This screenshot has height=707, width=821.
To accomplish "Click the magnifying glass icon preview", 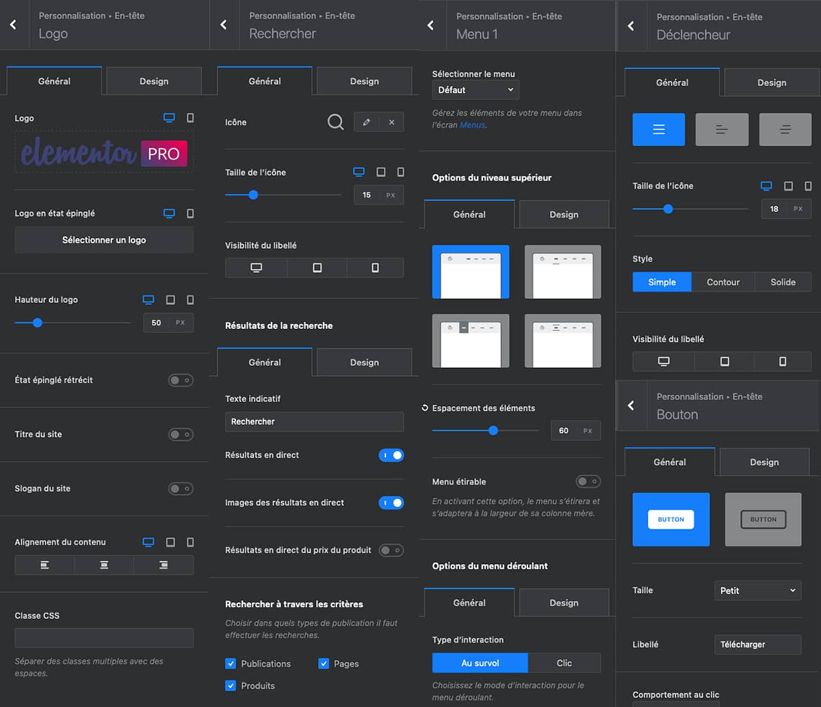I will [x=335, y=122].
